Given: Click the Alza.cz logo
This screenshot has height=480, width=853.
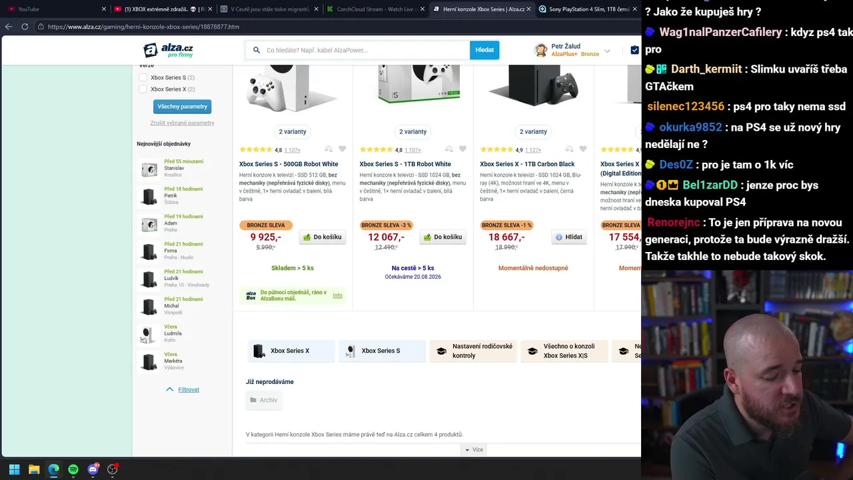Looking at the screenshot, I should tap(169, 50).
